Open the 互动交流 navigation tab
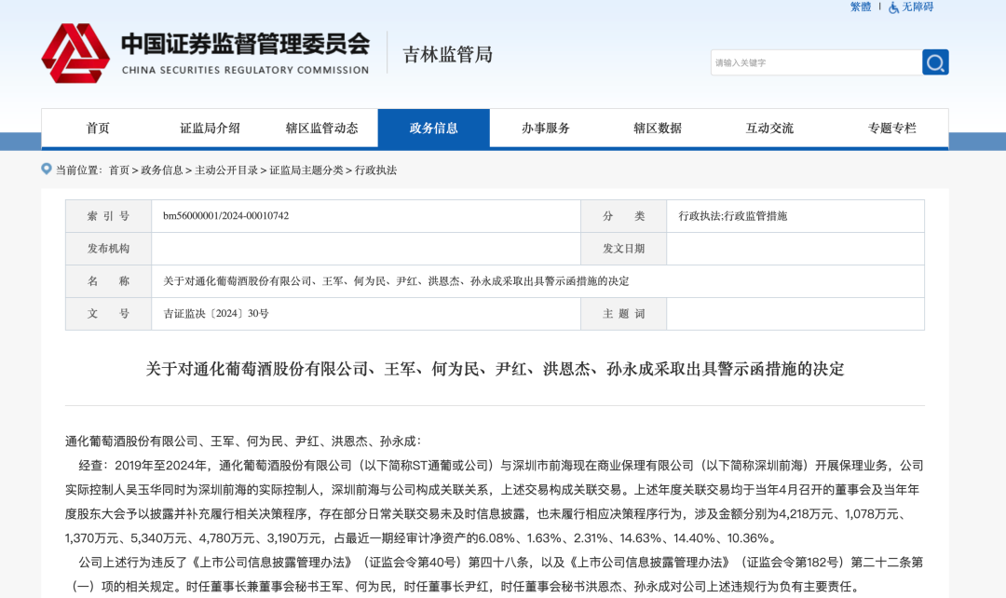 click(769, 129)
